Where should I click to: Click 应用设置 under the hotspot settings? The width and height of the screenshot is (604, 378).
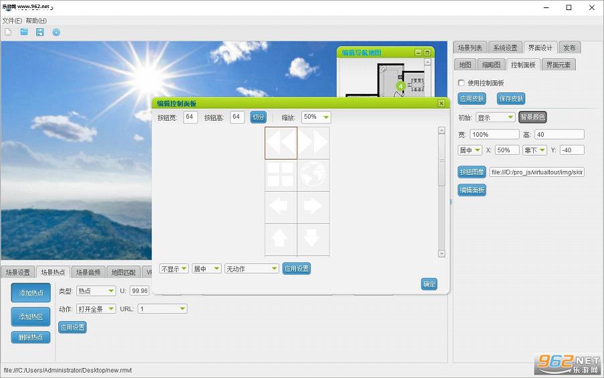(72, 327)
